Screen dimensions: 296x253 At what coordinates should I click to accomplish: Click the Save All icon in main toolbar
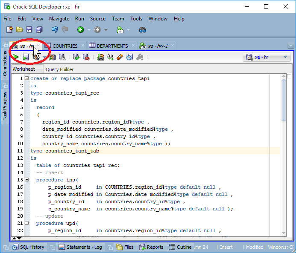point(39,30)
